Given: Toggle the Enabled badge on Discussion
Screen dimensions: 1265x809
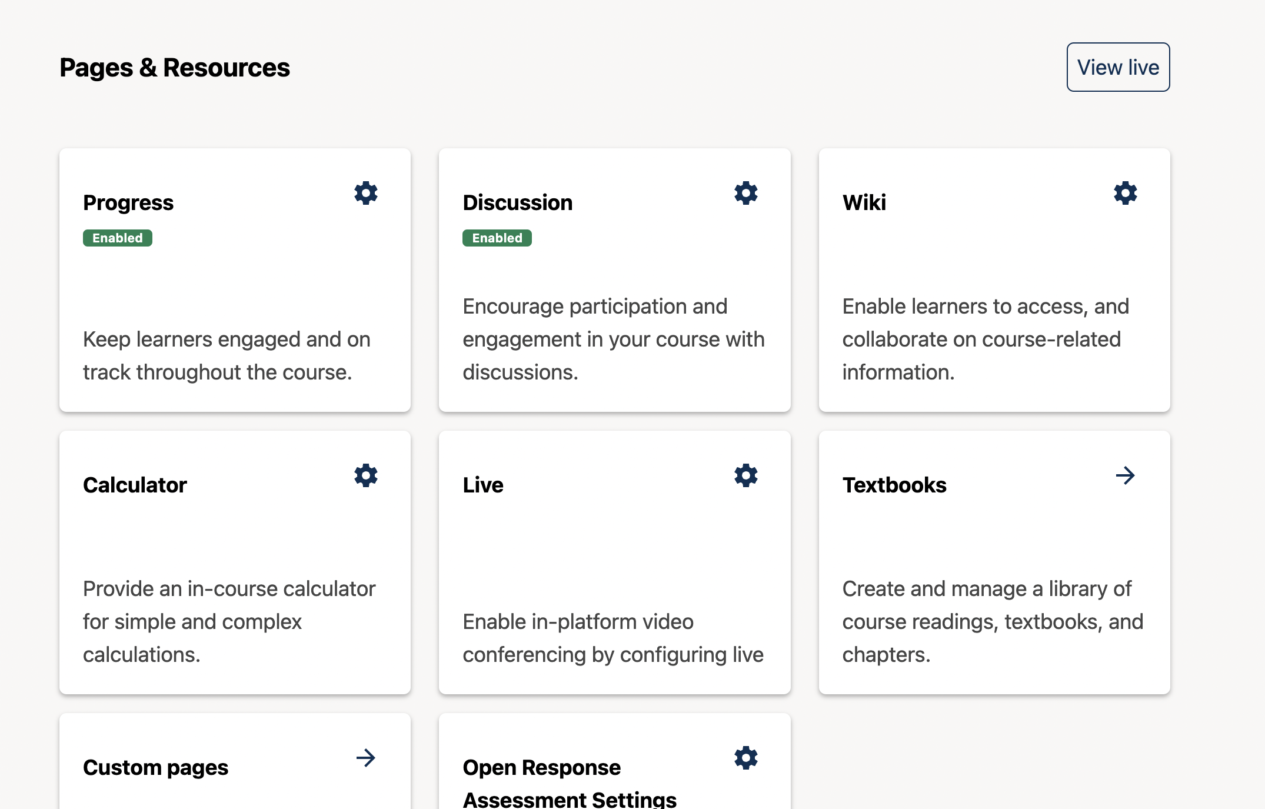Looking at the screenshot, I should point(497,238).
